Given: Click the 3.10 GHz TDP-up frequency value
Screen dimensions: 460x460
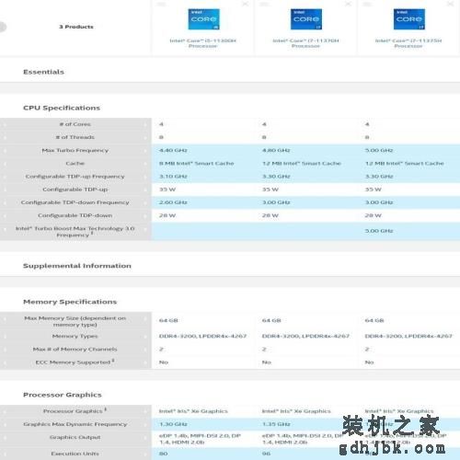Looking at the screenshot, I should pyautogui.click(x=173, y=177).
